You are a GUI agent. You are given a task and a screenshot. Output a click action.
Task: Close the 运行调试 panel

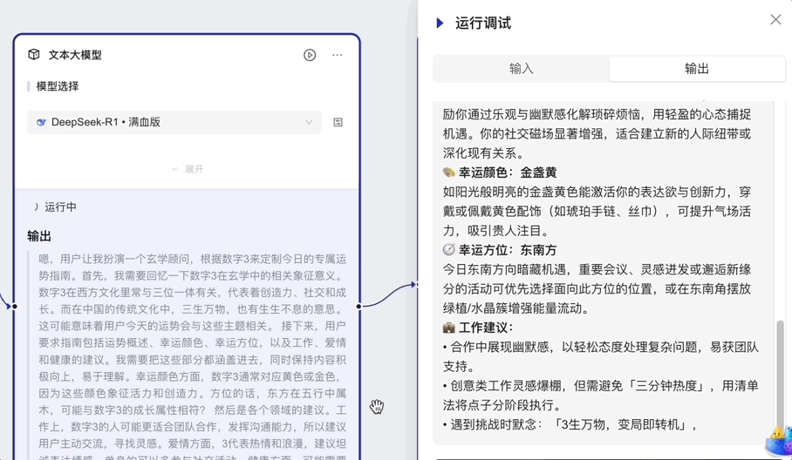775,20
